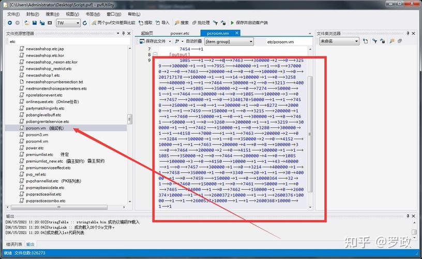This screenshot has height=259, width=422.
Task: Toggle auto-hide pin on 文件资源管理器 panel
Action: pyautogui.click(x=123, y=33)
